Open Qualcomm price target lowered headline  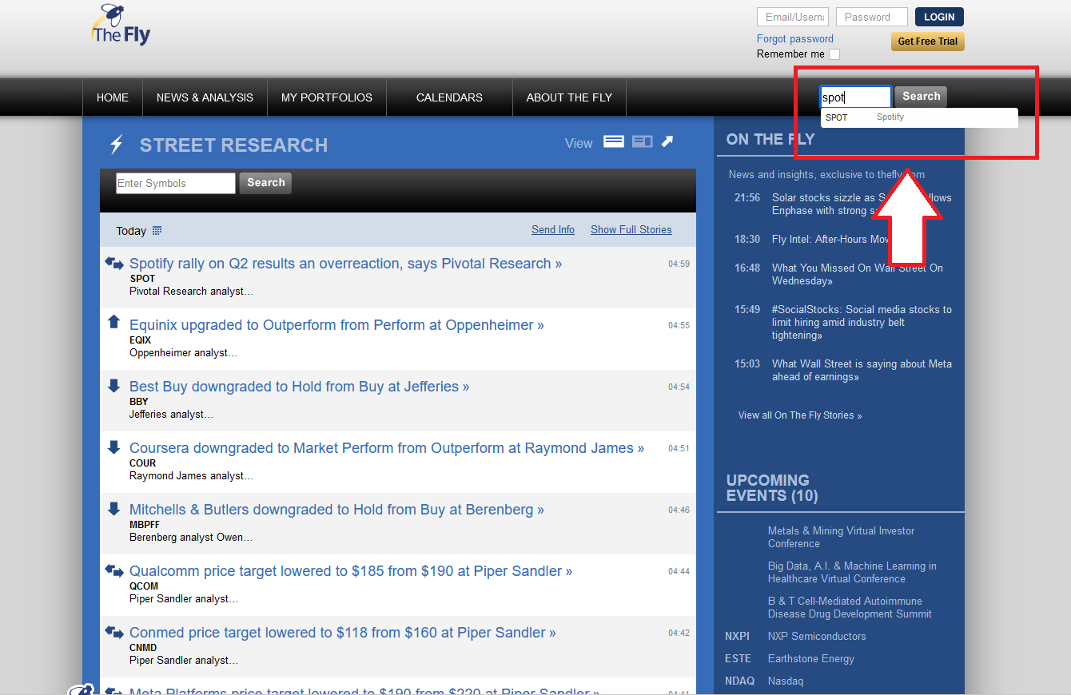click(x=351, y=571)
